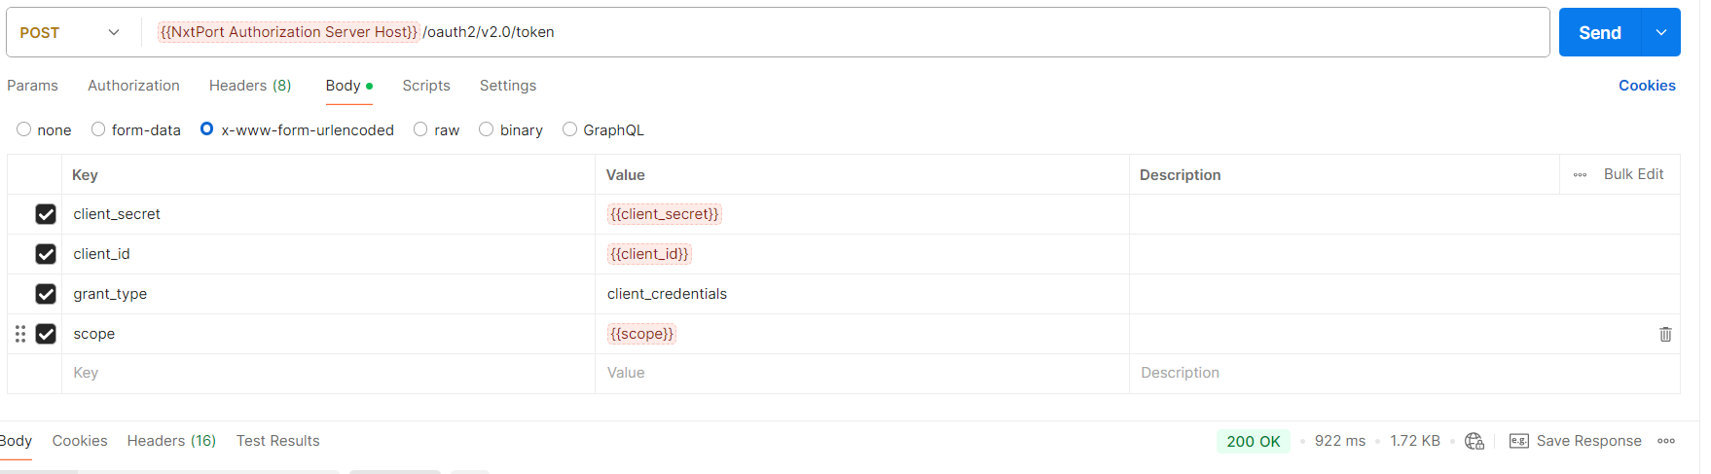
Task: Open the Headers (8) request tab
Action: [250, 86]
